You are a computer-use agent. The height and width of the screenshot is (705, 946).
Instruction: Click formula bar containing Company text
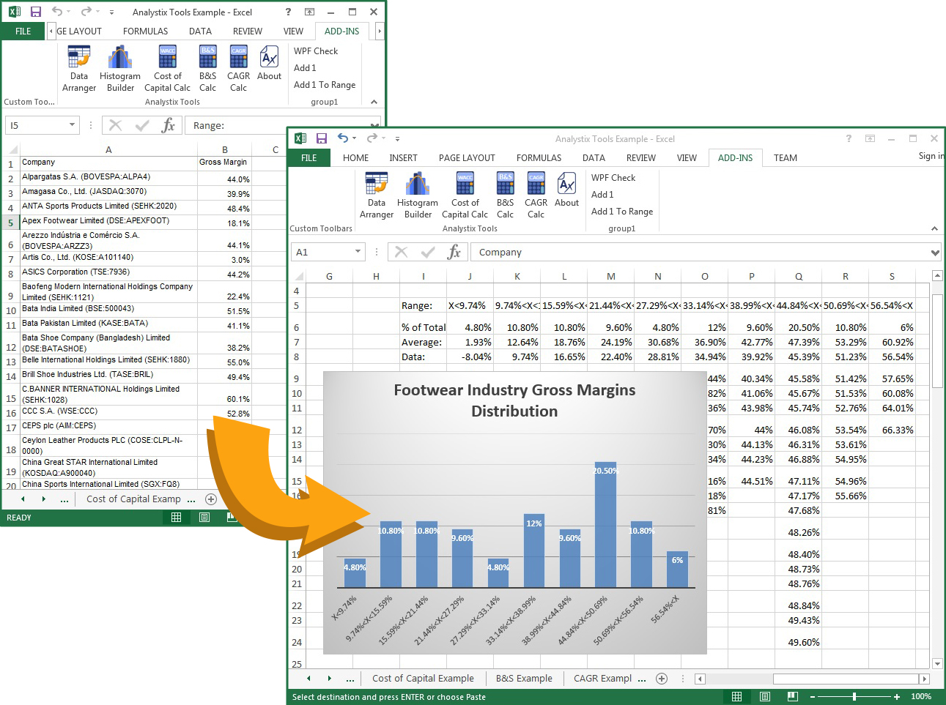pyautogui.click(x=702, y=252)
